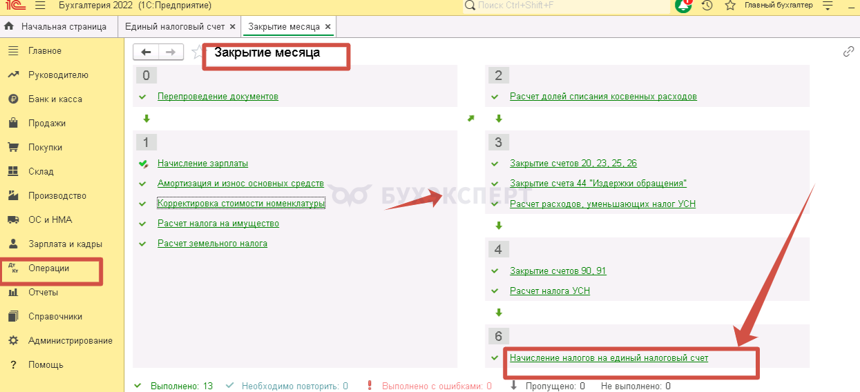
Task: Click the Отчеты bar chart icon
Action: pyautogui.click(x=12, y=293)
